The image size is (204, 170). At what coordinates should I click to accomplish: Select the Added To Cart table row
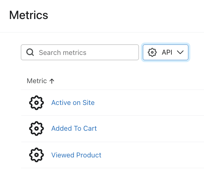click(138, 129)
